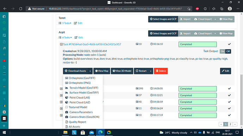The image size is (243, 136).
Task: Go to next page with the » button
Action: tap(235, 124)
